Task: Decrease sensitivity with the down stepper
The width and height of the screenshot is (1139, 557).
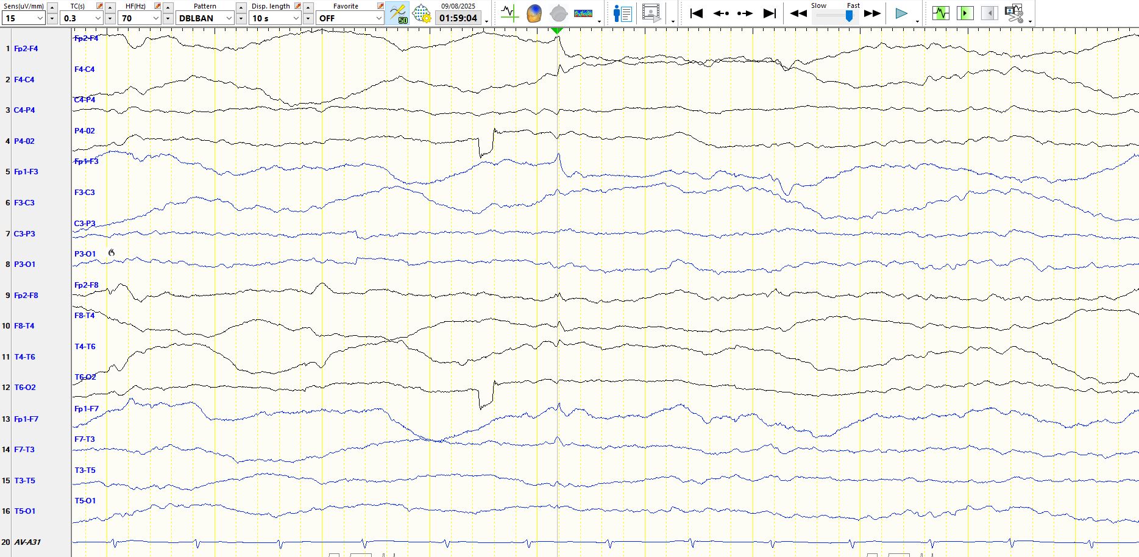Action: tap(52, 18)
